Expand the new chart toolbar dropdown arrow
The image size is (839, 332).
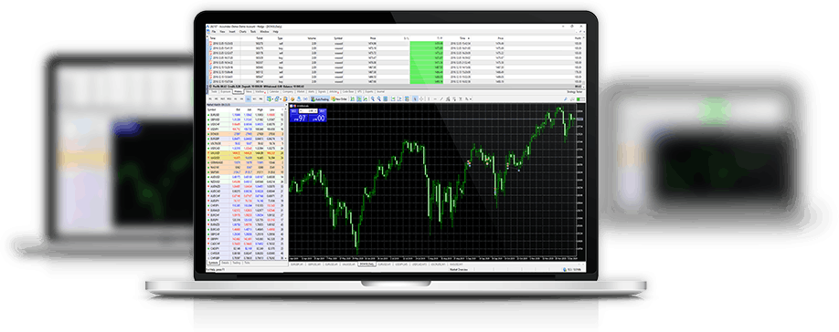(273, 99)
